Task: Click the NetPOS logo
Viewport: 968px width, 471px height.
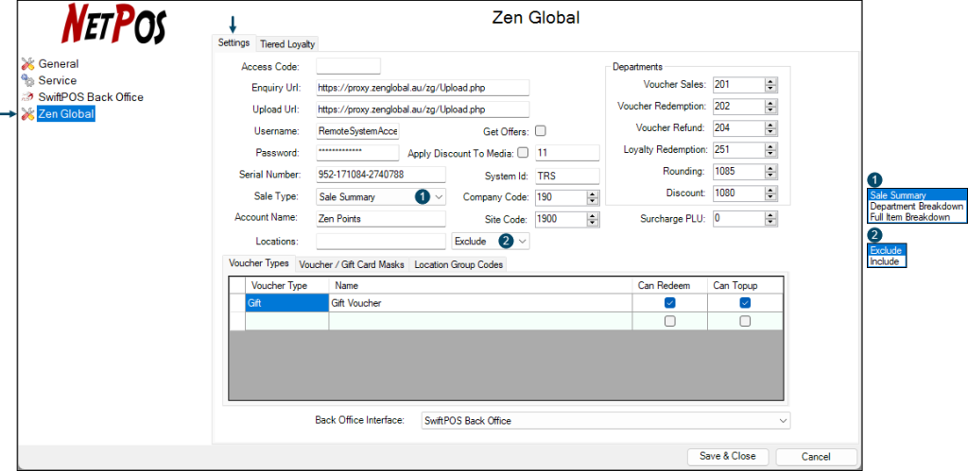Action: (x=113, y=25)
